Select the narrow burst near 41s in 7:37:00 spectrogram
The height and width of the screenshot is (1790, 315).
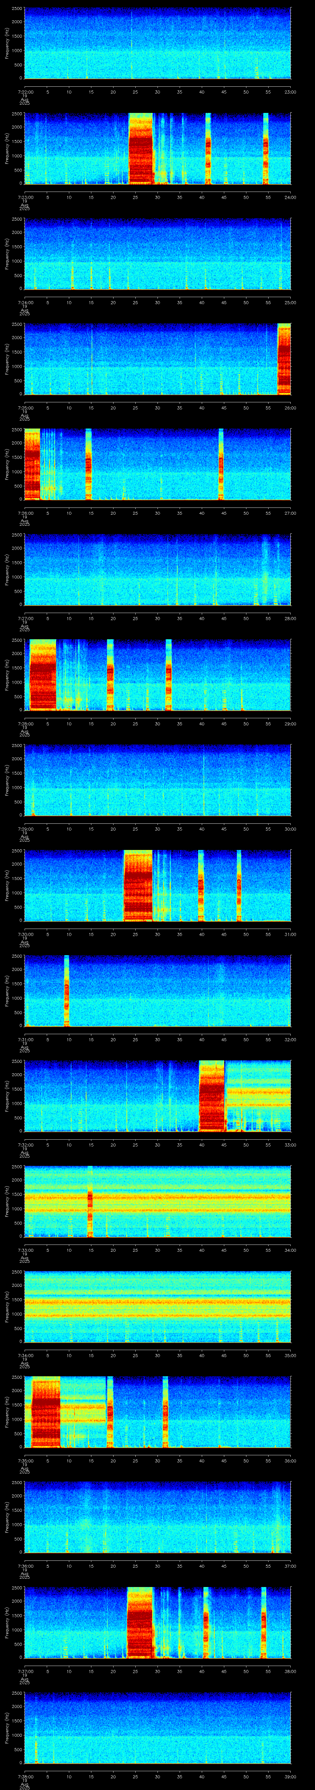point(205,1622)
